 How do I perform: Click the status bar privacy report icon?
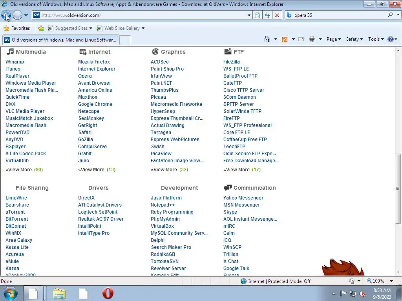point(351,281)
